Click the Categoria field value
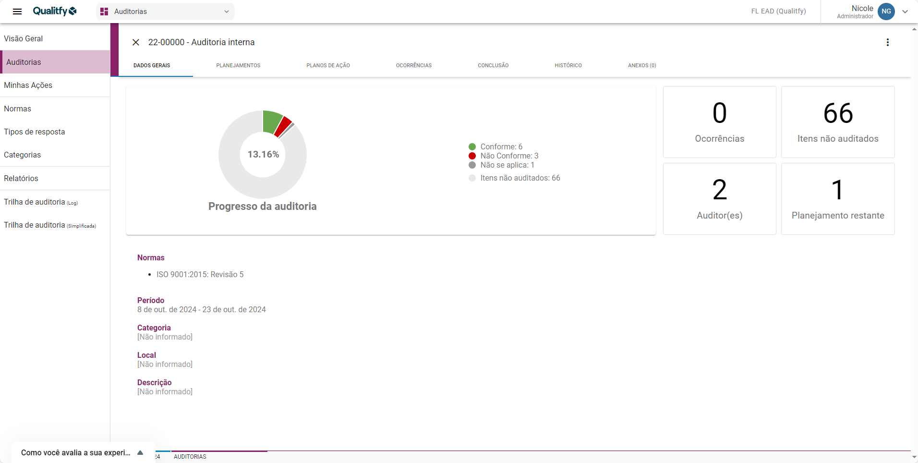 (x=165, y=337)
